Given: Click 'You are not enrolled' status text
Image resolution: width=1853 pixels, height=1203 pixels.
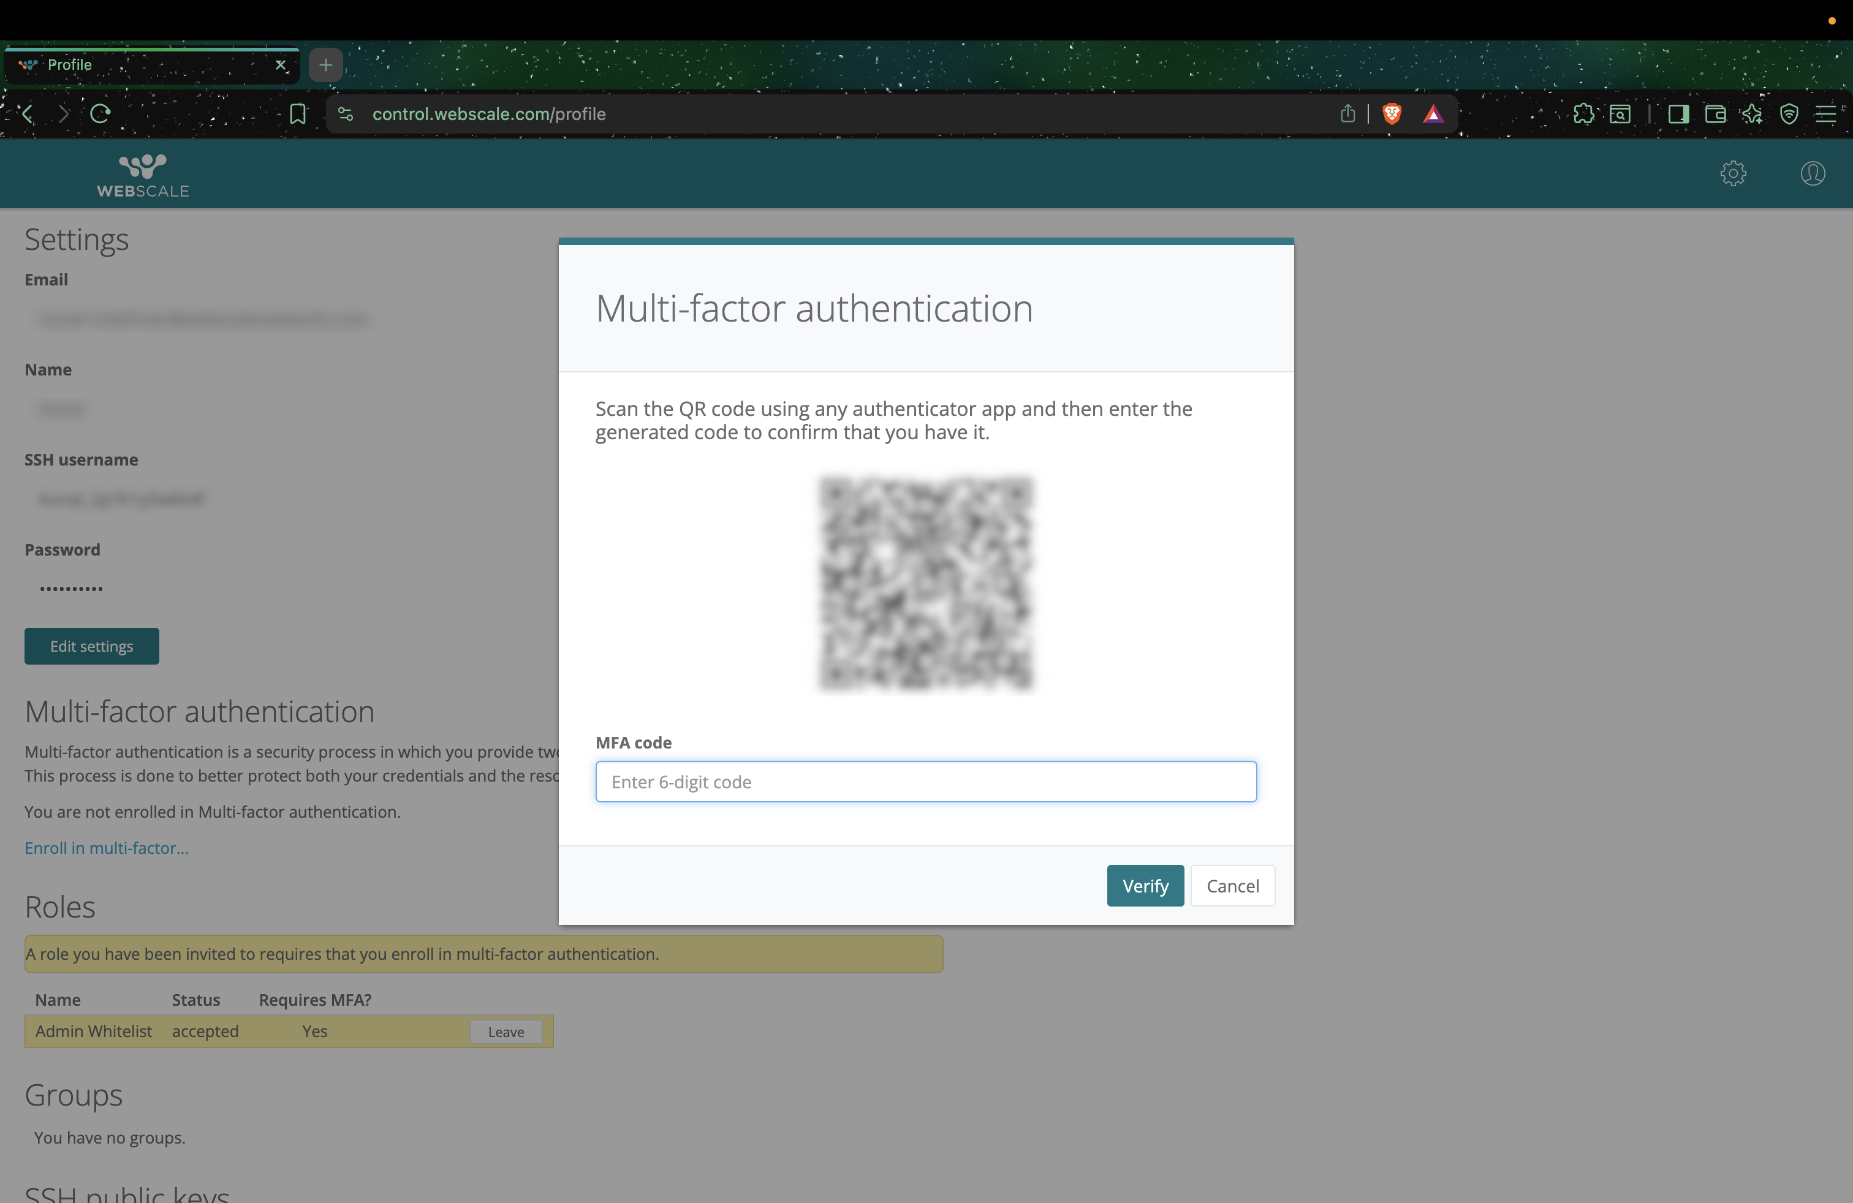Looking at the screenshot, I should (213, 812).
